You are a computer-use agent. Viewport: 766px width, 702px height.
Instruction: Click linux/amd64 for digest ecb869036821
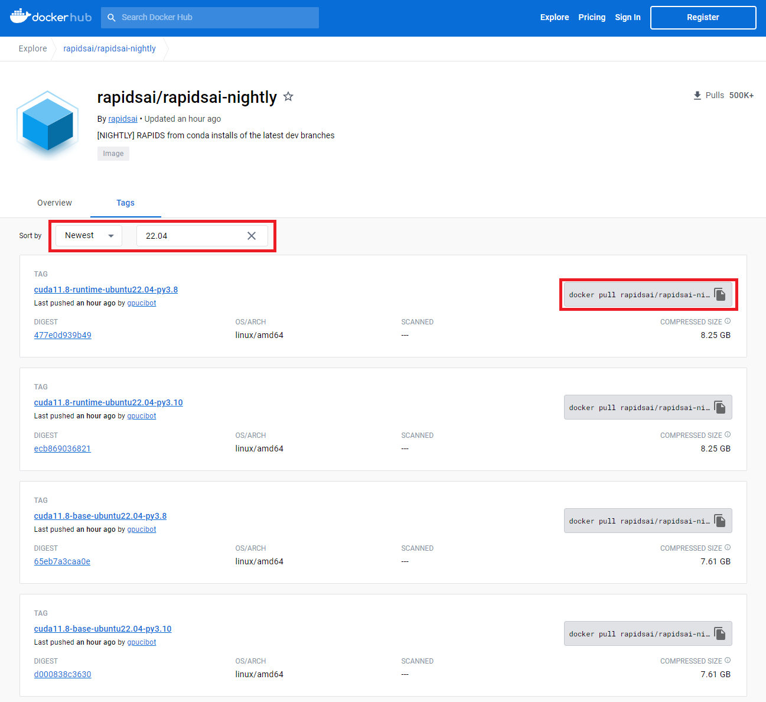[259, 448]
